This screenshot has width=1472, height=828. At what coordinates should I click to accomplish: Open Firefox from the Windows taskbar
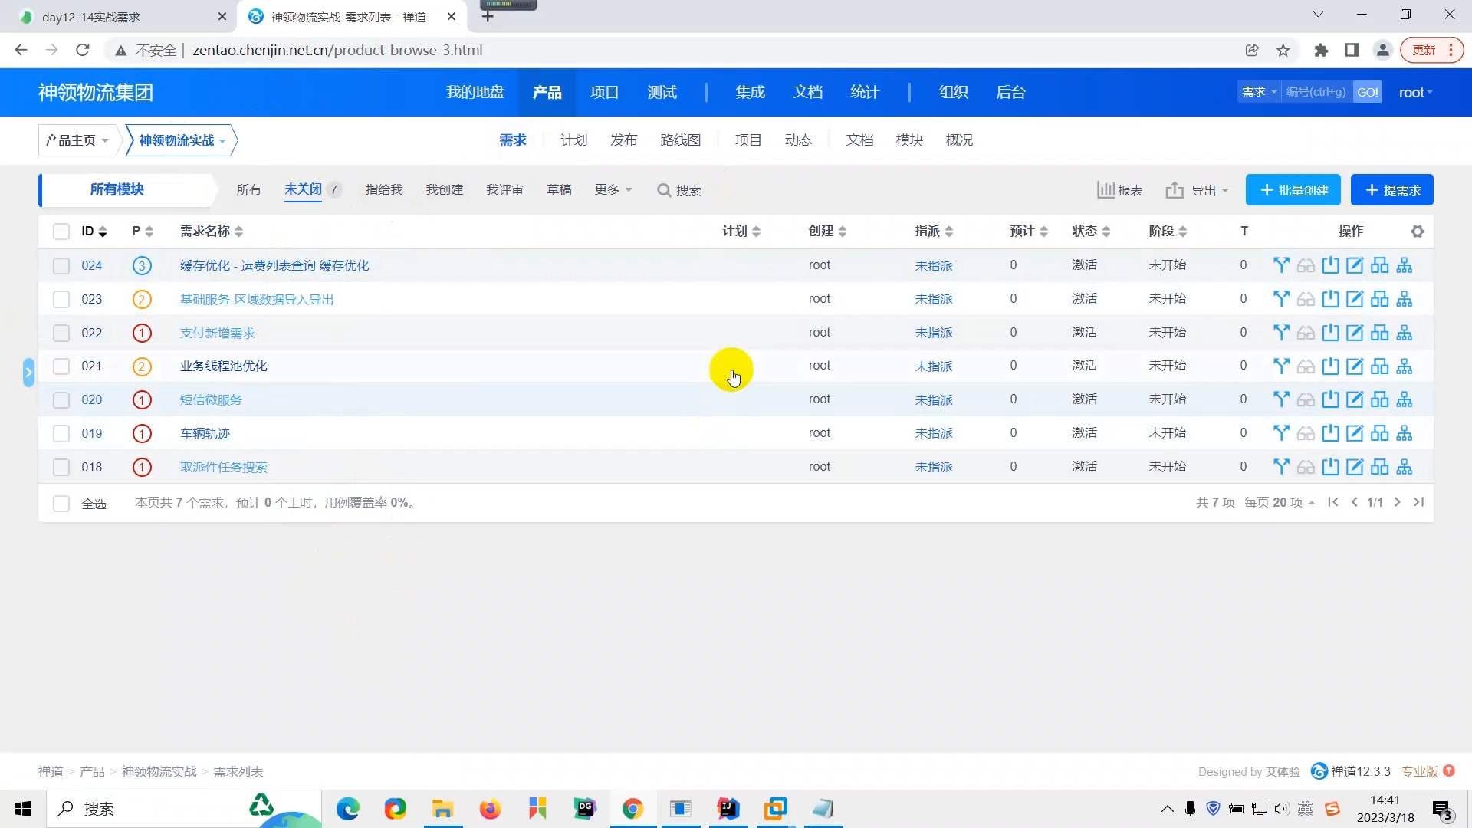coord(489,809)
